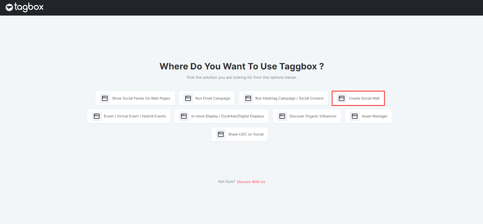Image resolution: width=483 pixels, height=224 pixels.
Task: Select In-store Display / DoohAds/Digital Displays
Action: [x=221, y=116]
